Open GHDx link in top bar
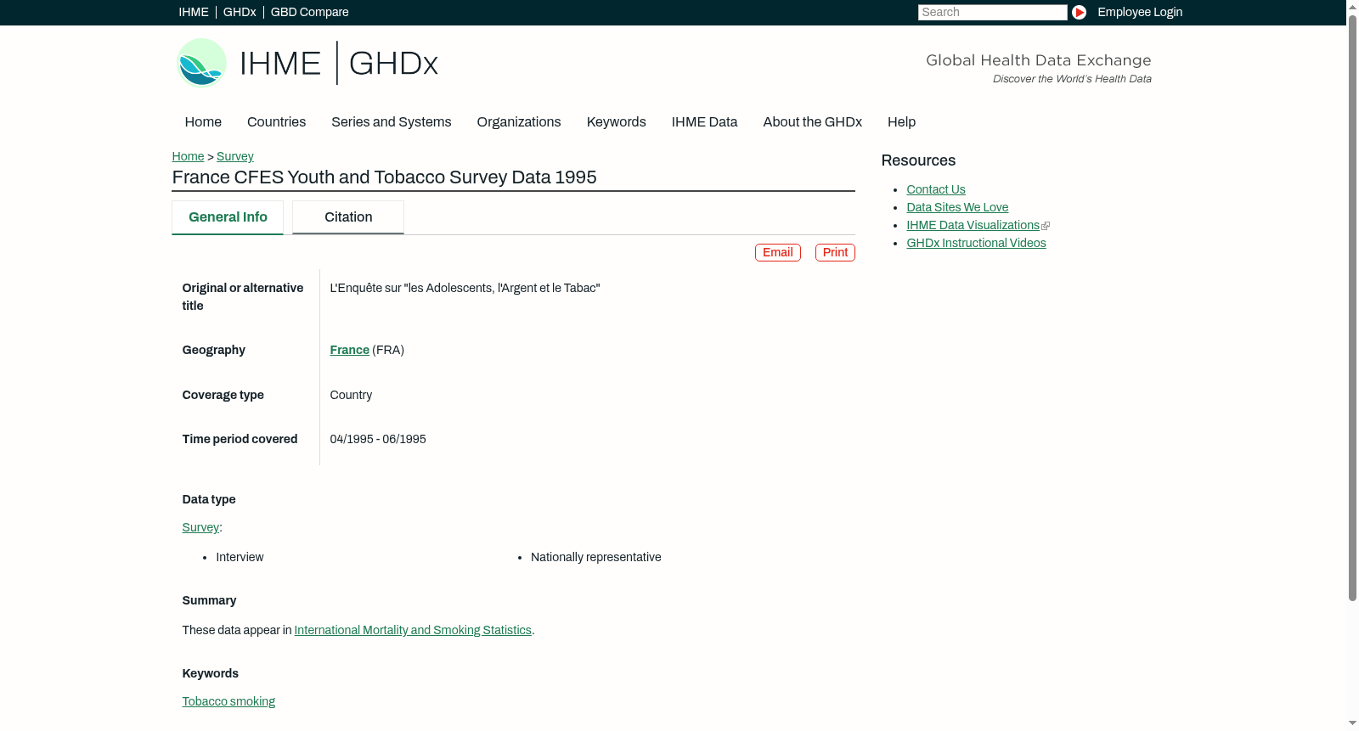This screenshot has height=731, width=1359. 240,12
